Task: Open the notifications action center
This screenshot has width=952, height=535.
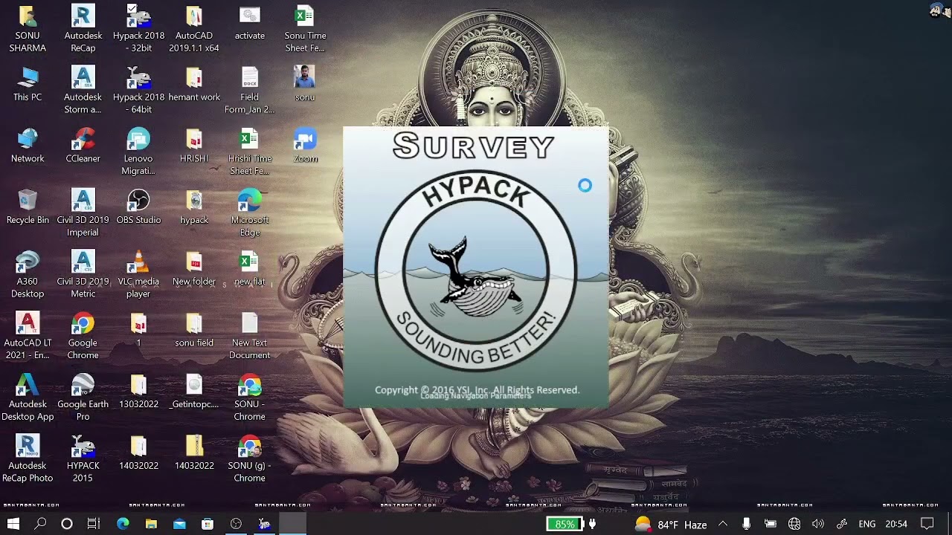Action: pos(927,524)
